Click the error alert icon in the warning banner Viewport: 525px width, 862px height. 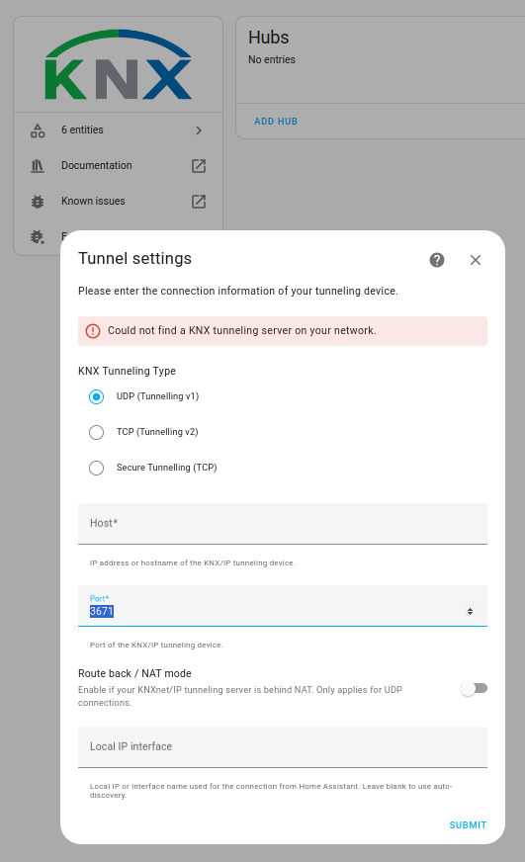93,331
